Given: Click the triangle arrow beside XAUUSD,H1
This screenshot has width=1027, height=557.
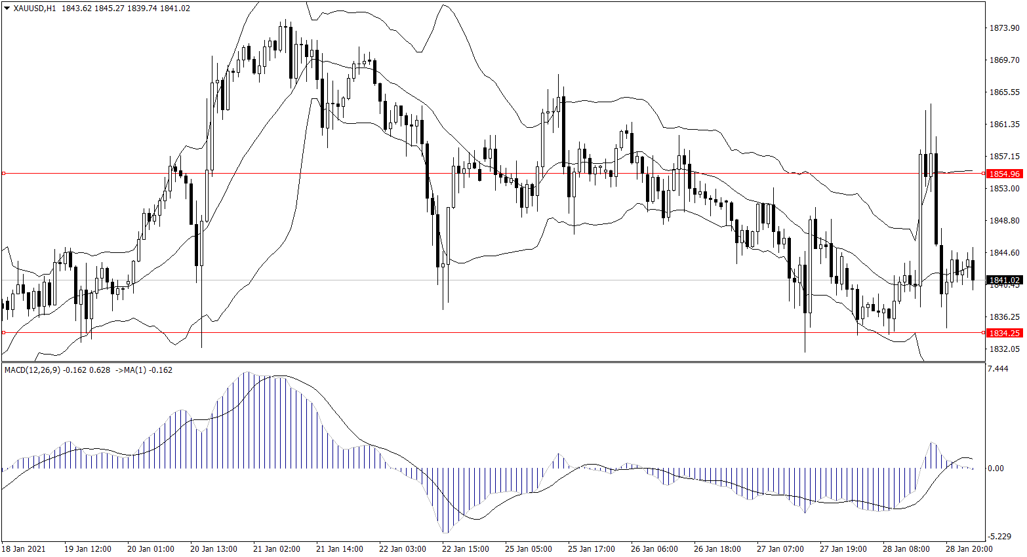Looking at the screenshot, I should pyautogui.click(x=7, y=9).
